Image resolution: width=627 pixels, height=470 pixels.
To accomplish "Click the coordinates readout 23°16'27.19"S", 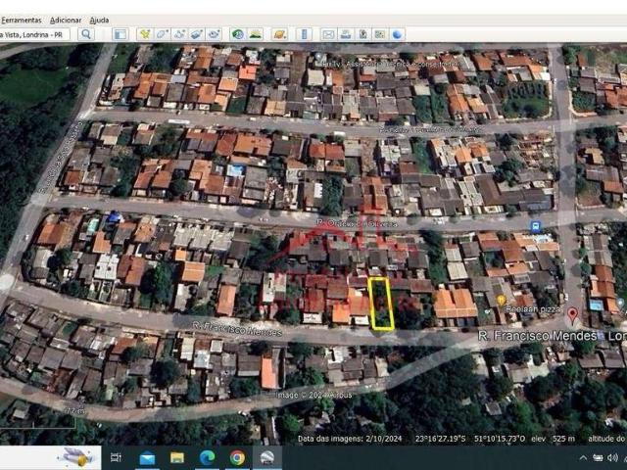I will point(440,439).
